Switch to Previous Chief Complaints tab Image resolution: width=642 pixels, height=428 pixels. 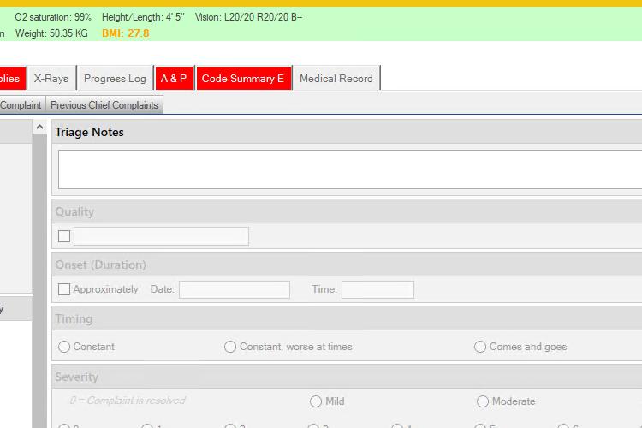click(x=104, y=104)
